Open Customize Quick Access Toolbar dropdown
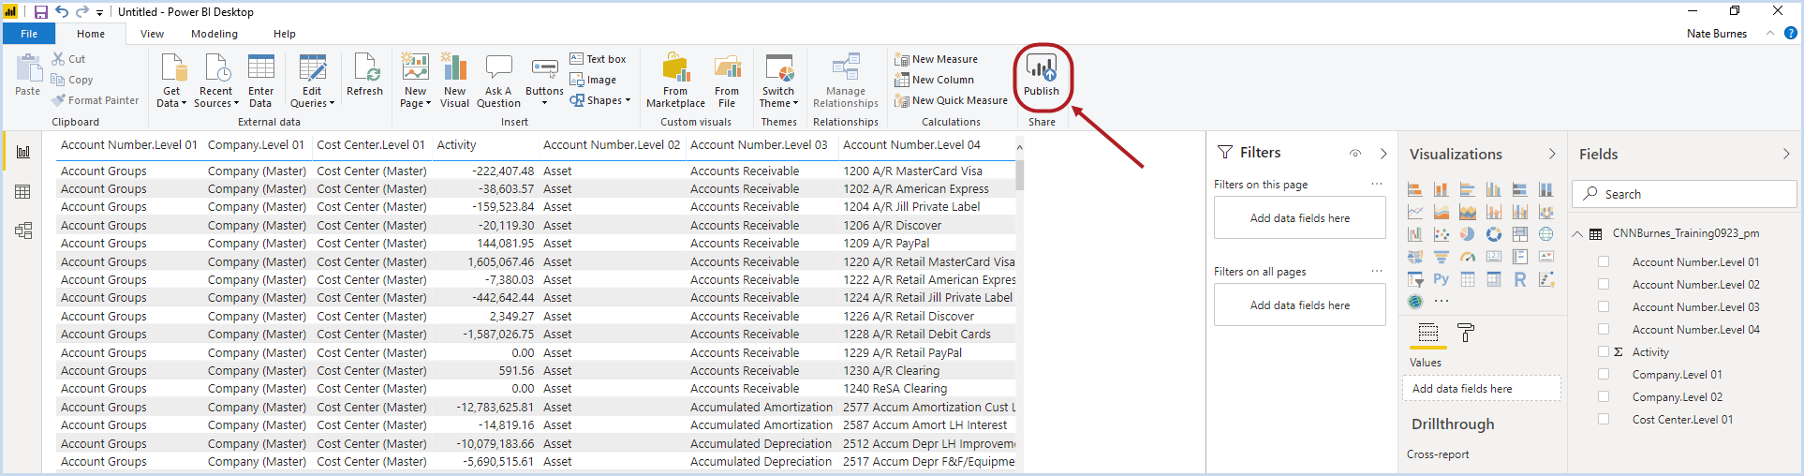This screenshot has width=1804, height=476. (x=100, y=13)
